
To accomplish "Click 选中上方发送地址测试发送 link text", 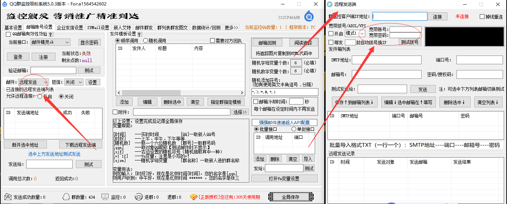I will 54,154.
